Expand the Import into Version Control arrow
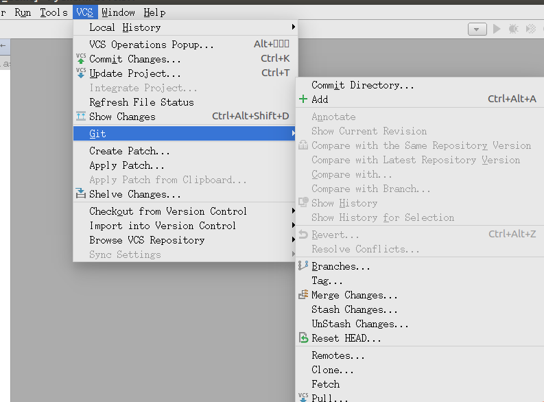The width and height of the screenshot is (544, 402). 294,226
